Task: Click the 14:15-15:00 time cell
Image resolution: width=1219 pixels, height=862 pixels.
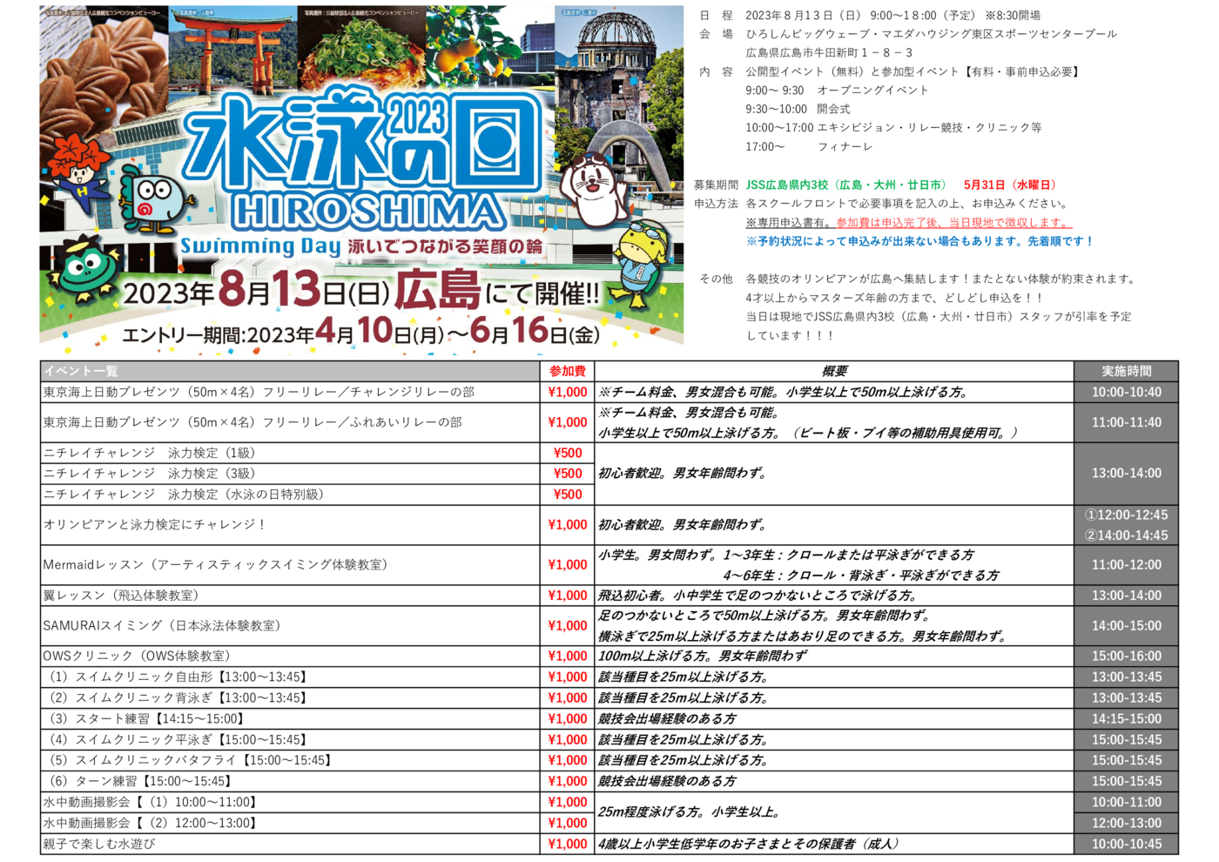Action: (1127, 718)
